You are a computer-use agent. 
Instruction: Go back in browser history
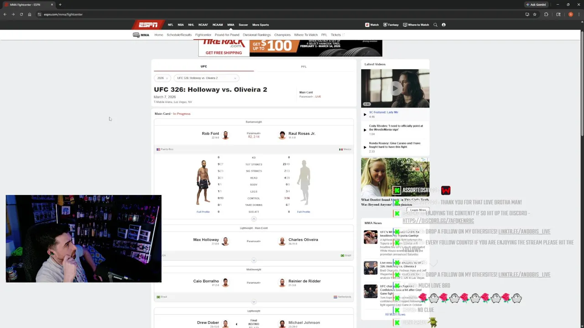coord(5,14)
